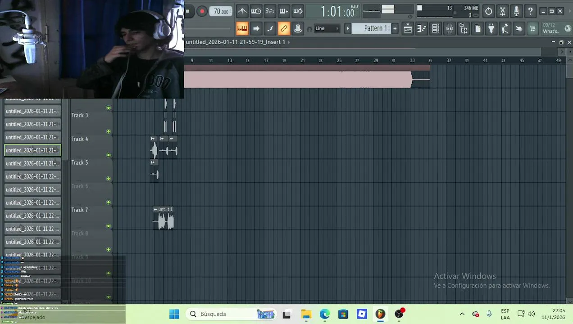Click the tempo tapper figure icon
The width and height of the screenshot is (573, 324).
(x=505, y=29)
